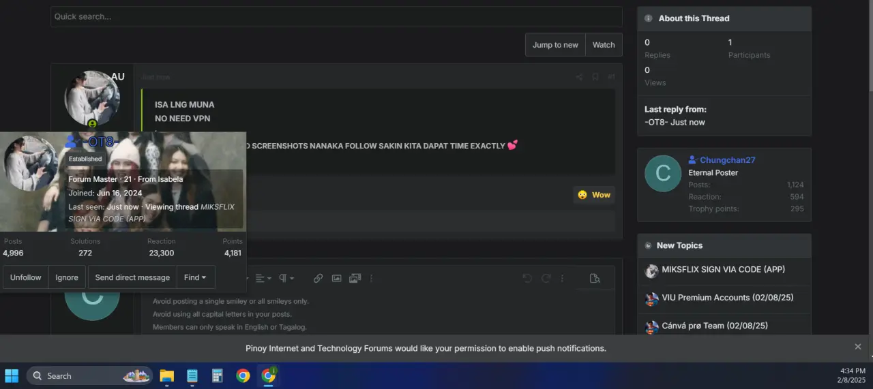
Task: Click the Eternal Poster title text
Action: (713, 172)
